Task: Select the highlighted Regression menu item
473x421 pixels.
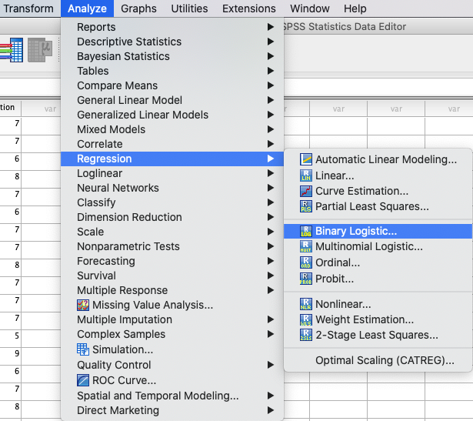Action: [172, 159]
